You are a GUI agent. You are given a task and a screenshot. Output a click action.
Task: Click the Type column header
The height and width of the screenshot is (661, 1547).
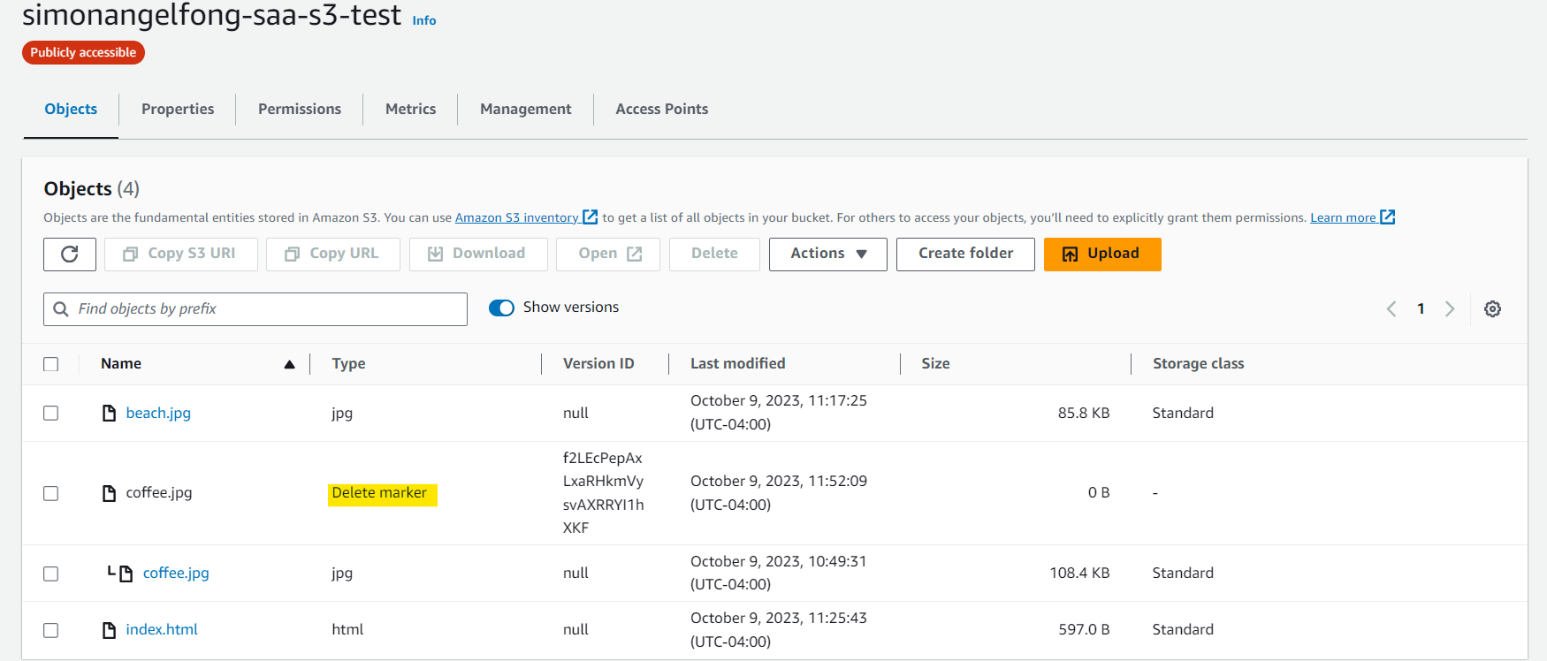pos(348,363)
